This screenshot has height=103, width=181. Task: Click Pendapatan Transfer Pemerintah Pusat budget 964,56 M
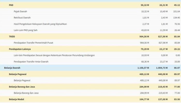click(145, 43)
